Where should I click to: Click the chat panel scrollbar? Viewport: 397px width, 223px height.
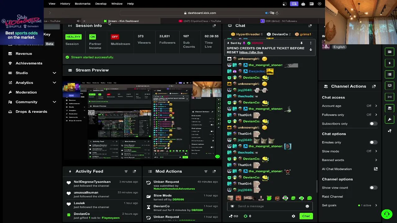click(316, 186)
